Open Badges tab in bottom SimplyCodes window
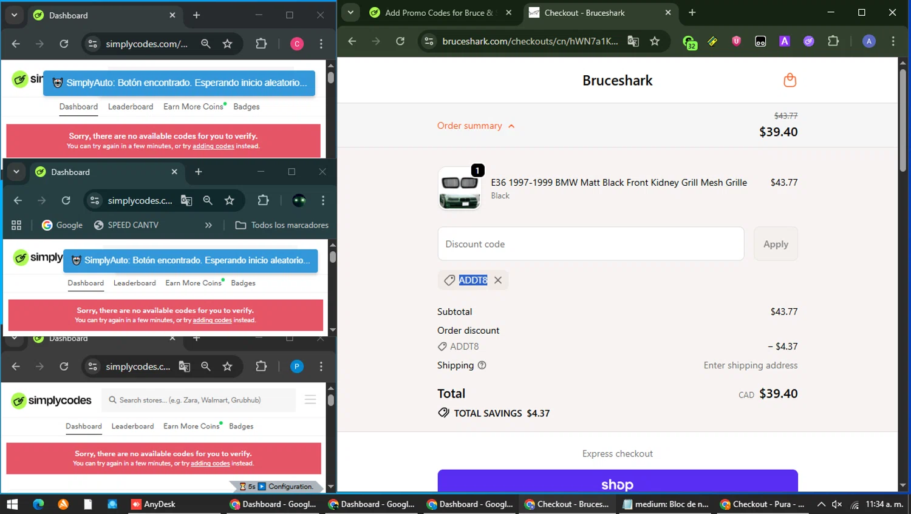 tap(241, 426)
